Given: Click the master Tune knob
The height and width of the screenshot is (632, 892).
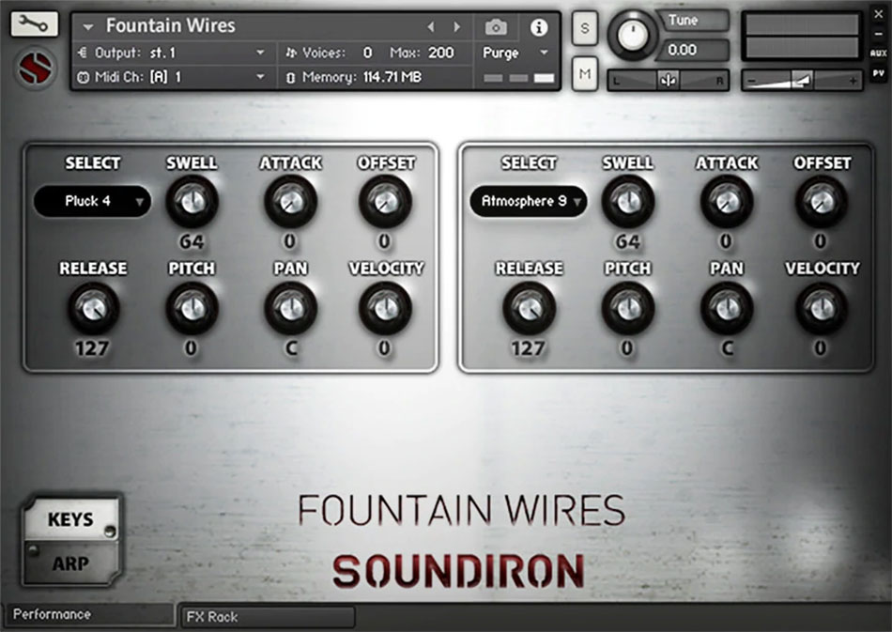Looking at the screenshot, I should coord(633,36).
